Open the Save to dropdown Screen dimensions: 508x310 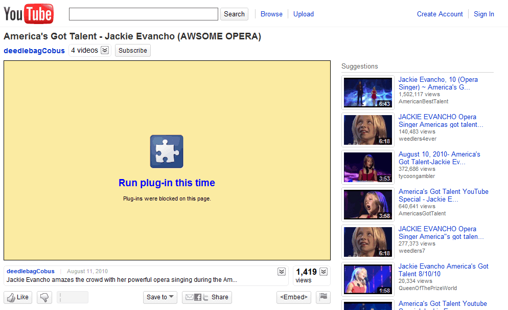tap(160, 297)
